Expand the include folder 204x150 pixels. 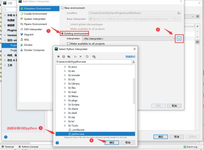point(65,75)
